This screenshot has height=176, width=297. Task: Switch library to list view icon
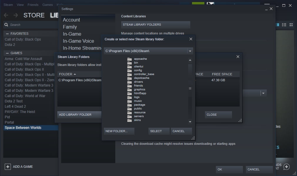[x=284, y=25]
